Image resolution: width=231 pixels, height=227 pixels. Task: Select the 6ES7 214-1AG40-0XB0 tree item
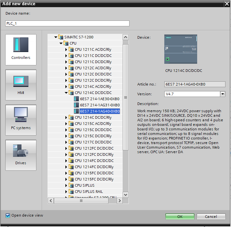[100, 111]
